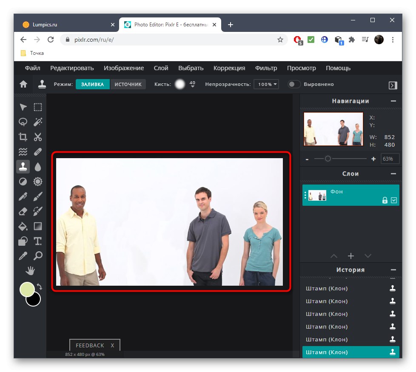Reload the page in the browser

coord(51,40)
